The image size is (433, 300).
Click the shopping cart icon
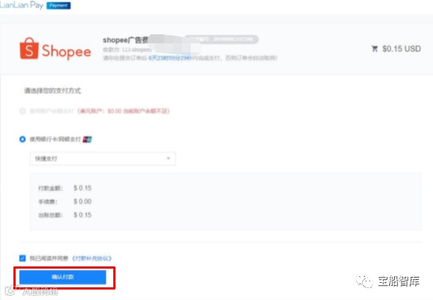click(374, 49)
